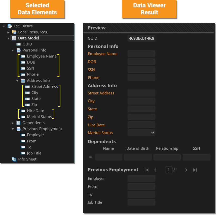The height and width of the screenshot is (216, 217).
Task: Click the CSS Basics project icon
Action: (x=10, y=26)
